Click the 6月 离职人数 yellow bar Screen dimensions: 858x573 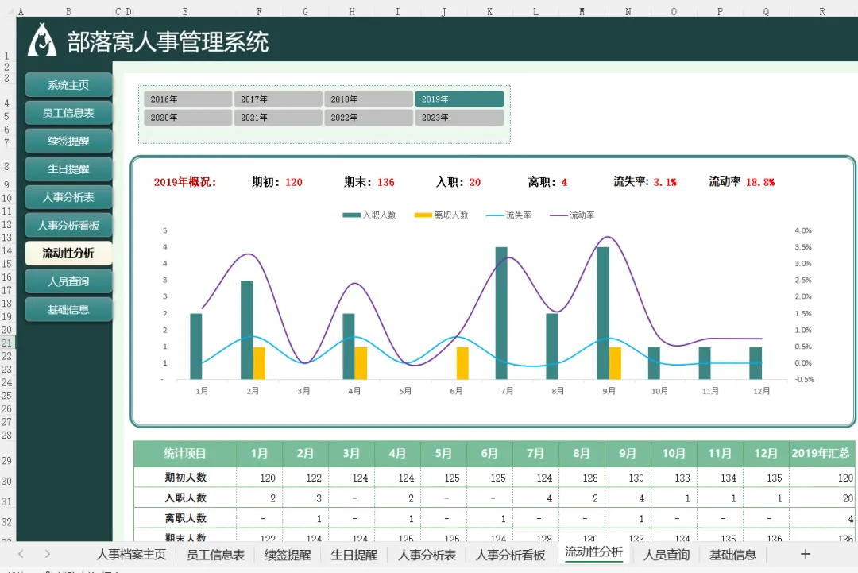click(462, 363)
